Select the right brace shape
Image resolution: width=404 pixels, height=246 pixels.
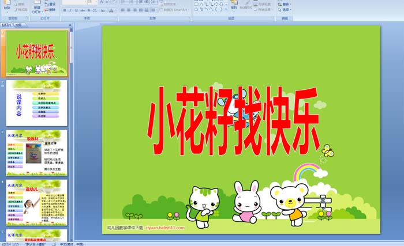tap(221, 9)
